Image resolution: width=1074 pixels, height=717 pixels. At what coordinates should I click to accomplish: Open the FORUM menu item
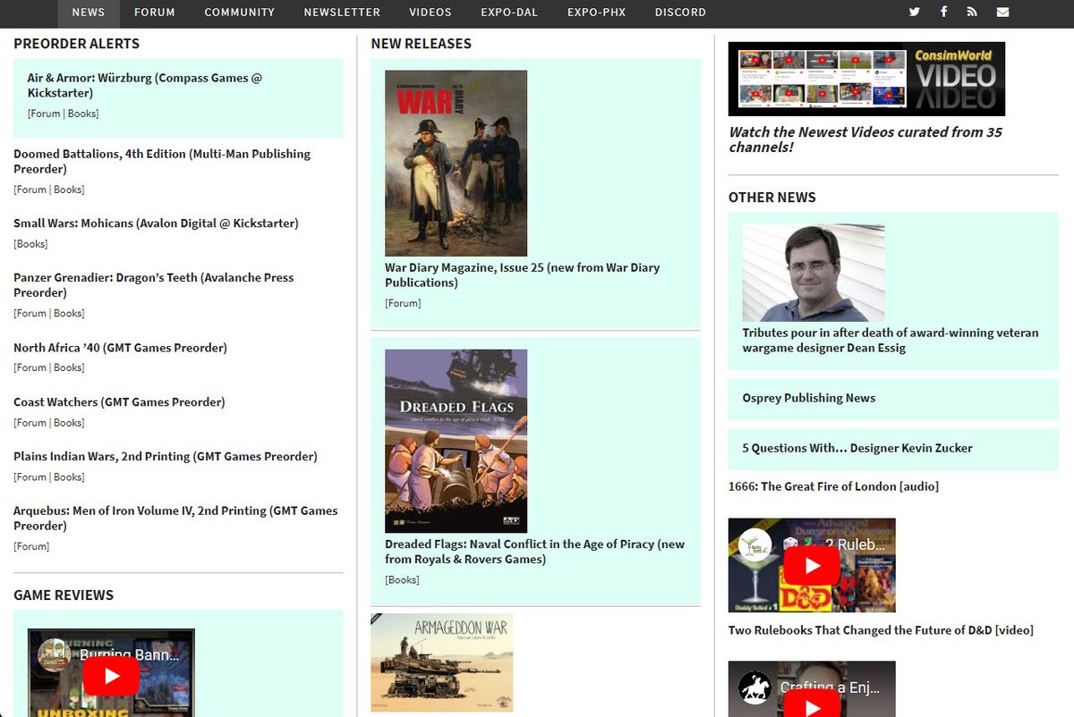155,13
